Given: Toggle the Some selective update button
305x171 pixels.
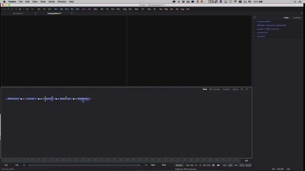Looking at the screenshot, I should (x=248, y=165).
